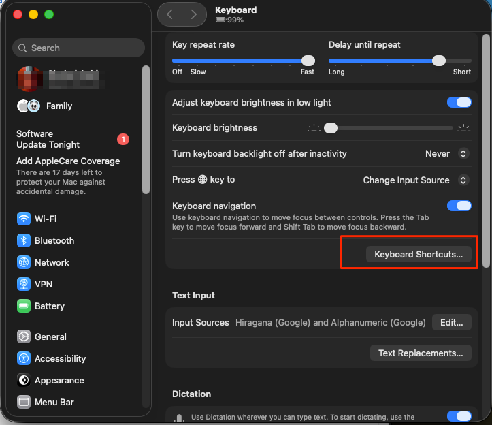492x425 pixels.
Task: Select the VPN icon in sidebar
Action: (24, 284)
